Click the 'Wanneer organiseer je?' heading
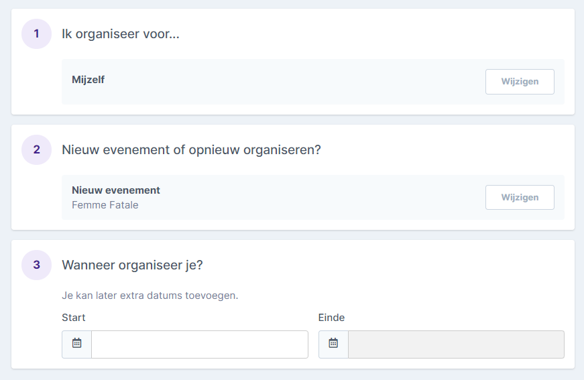 coord(132,265)
